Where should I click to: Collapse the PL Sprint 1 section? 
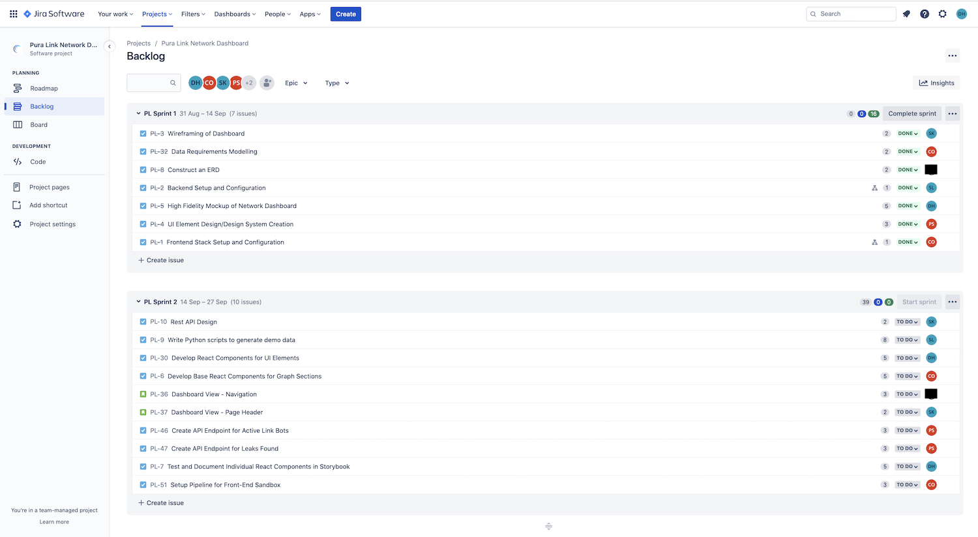pos(138,113)
